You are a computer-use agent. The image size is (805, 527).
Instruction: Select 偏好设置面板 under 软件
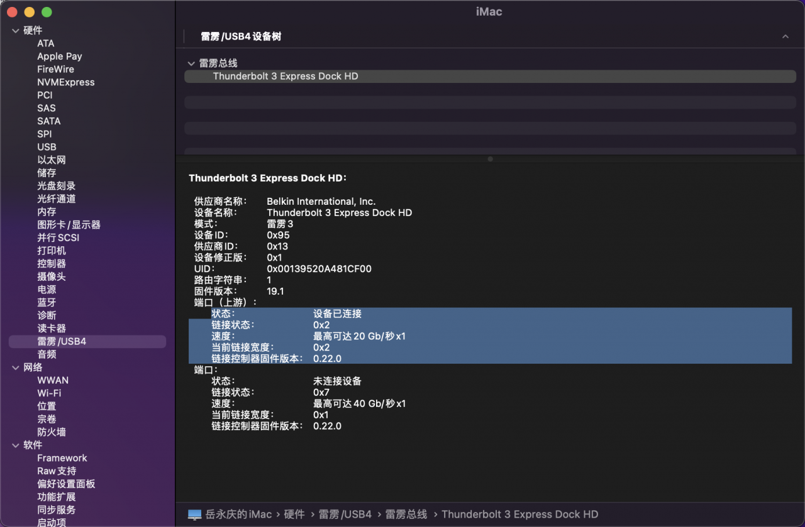66,484
